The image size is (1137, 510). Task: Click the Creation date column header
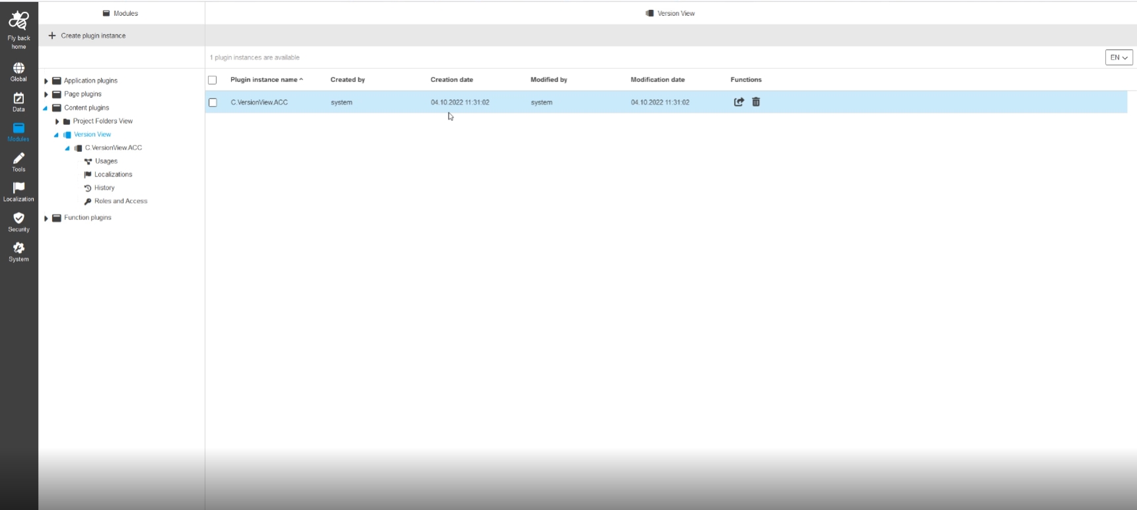452,80
